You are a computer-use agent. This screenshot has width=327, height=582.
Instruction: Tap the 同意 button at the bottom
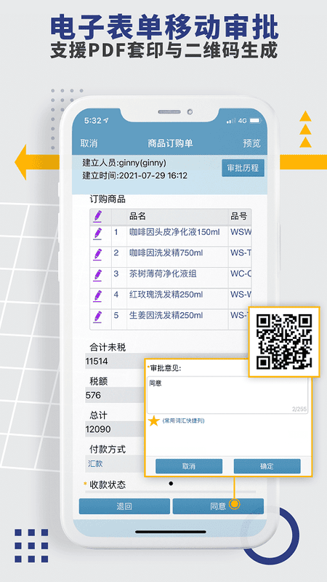pyautogui.click(x=218, y=506)
